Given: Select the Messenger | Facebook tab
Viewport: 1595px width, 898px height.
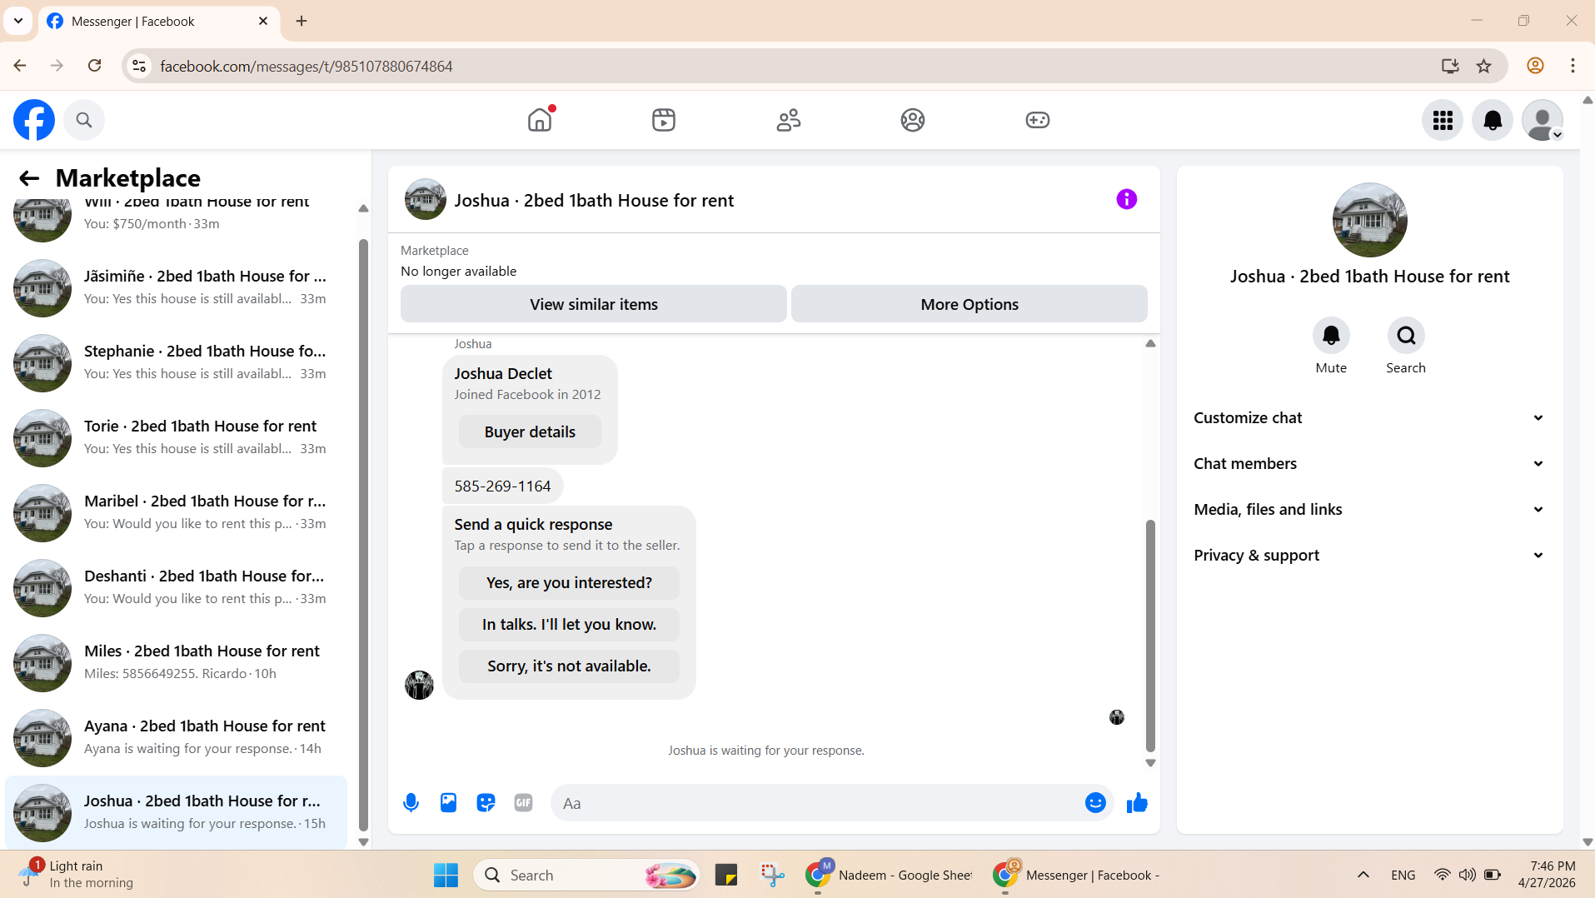Looking at the screenshot, I should click(158, 21).
